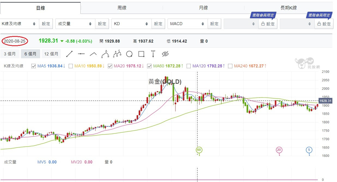The width and height of the screenshot is (337, 182).
Task: Uncheck the MA5 moving average checkbox
Action: coord(34,66)
